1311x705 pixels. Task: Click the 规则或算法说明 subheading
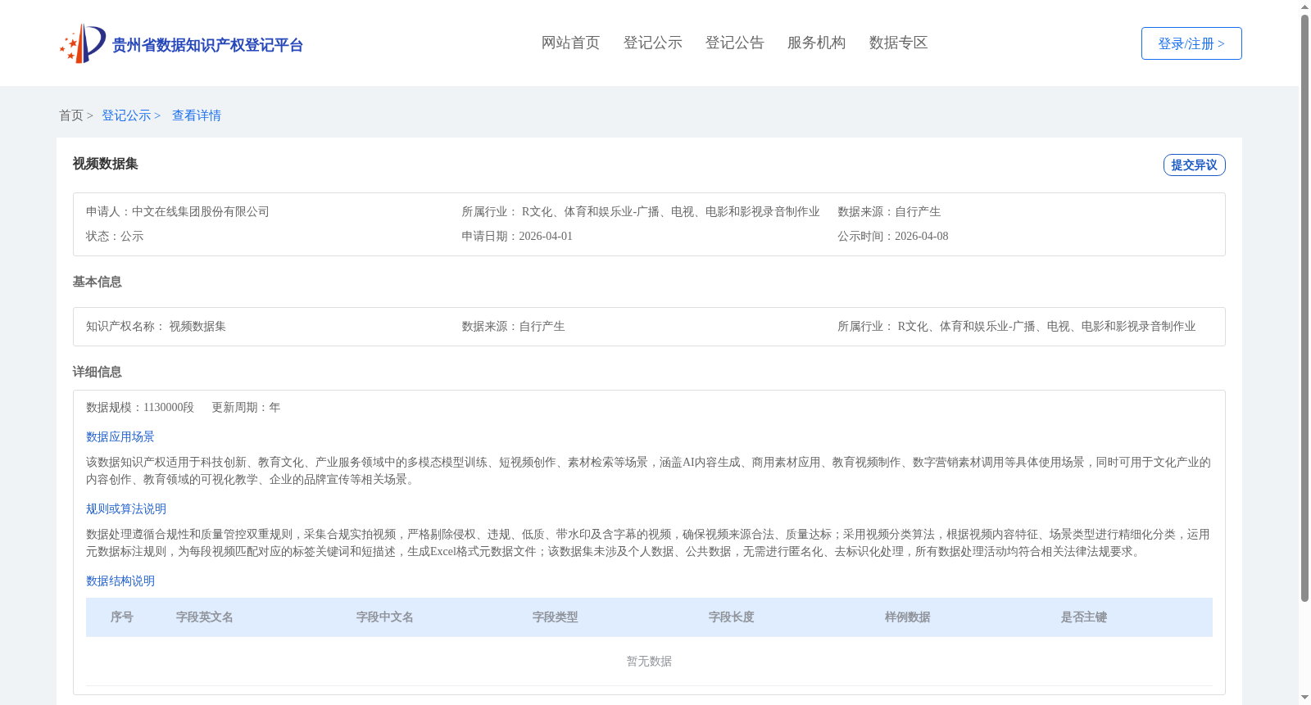(x=126, y=508)
